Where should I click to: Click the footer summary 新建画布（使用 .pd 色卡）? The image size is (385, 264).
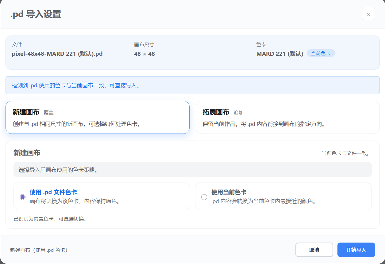tap(38, 250)
